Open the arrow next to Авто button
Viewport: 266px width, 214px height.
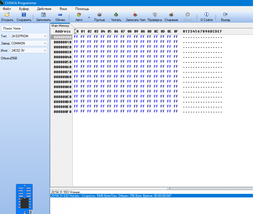tap(89, 17)
